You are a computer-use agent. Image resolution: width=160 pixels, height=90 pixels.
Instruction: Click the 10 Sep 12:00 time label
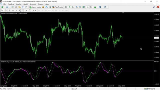tap(100, 86)
